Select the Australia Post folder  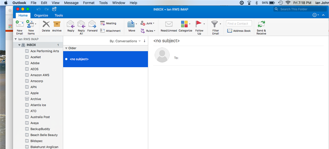coord(38,117)
